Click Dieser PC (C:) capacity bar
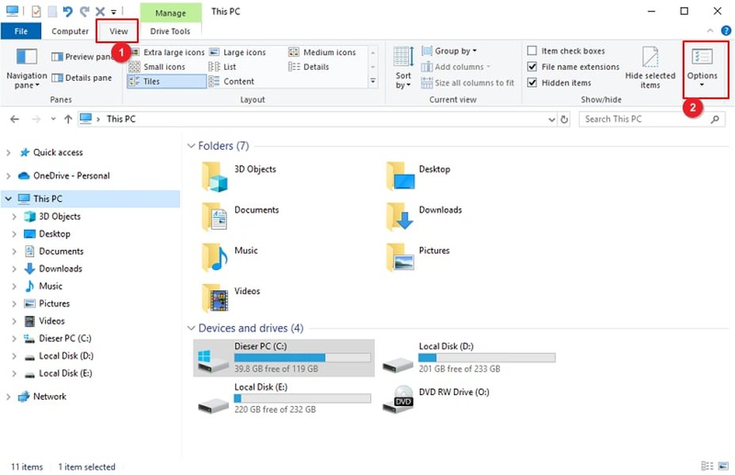This screenshot has height=475, width=735. coord(303,358)
